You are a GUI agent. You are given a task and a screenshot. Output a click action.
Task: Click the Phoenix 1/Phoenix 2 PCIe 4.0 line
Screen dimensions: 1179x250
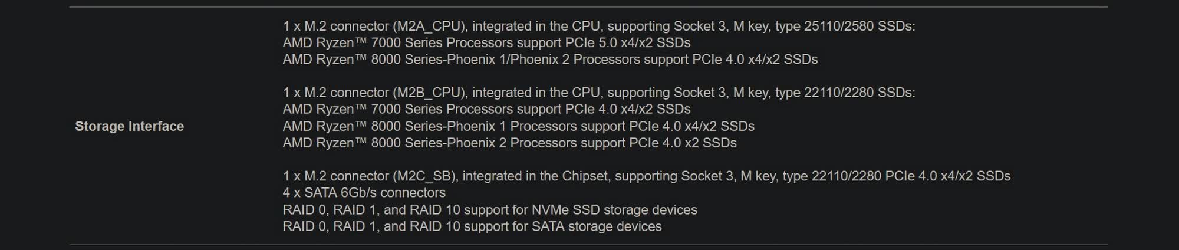[x=550, y=60]
